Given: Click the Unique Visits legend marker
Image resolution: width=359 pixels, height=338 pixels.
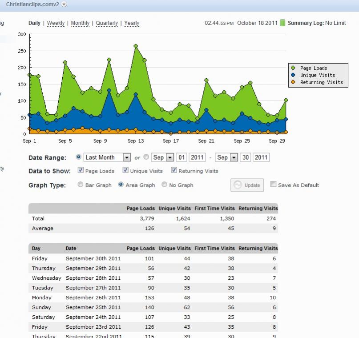Looking at the screenshot, I should (293, 75).
